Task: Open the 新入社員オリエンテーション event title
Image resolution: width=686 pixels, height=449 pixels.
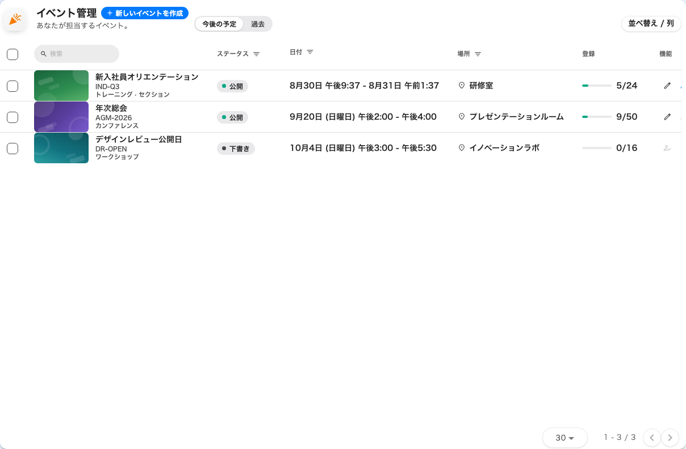Action: 147,77
